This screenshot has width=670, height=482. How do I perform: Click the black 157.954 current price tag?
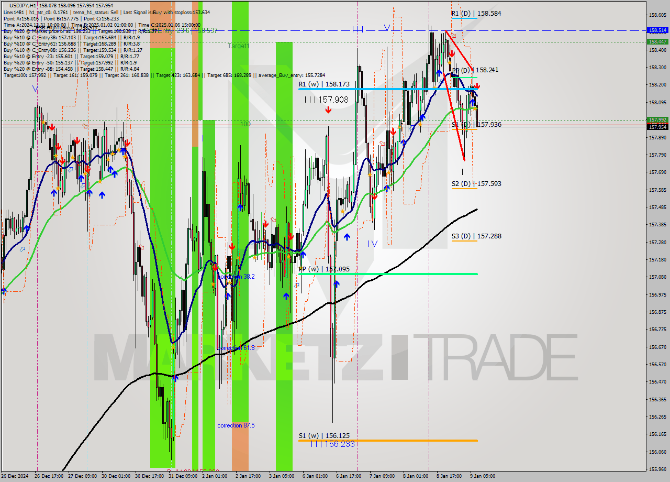click(x=657, y=127)
